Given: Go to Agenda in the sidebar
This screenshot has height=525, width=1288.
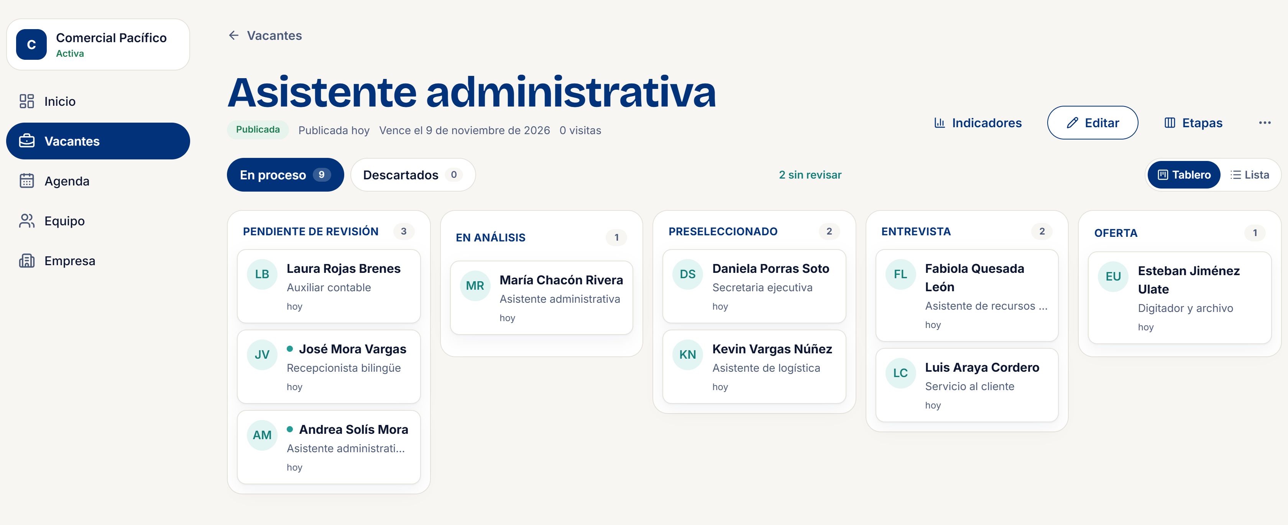Looking at the screenshot, I should pos(98,181).
